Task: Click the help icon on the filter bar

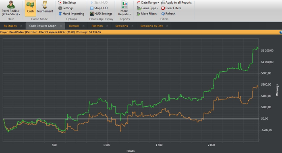Action: [281, 32]
